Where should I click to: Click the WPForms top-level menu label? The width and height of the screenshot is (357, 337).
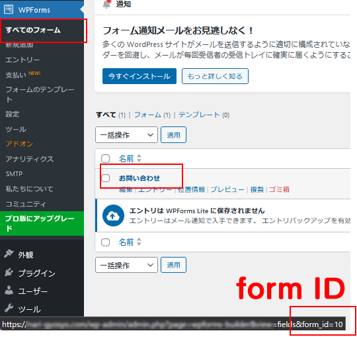(34, 10)
